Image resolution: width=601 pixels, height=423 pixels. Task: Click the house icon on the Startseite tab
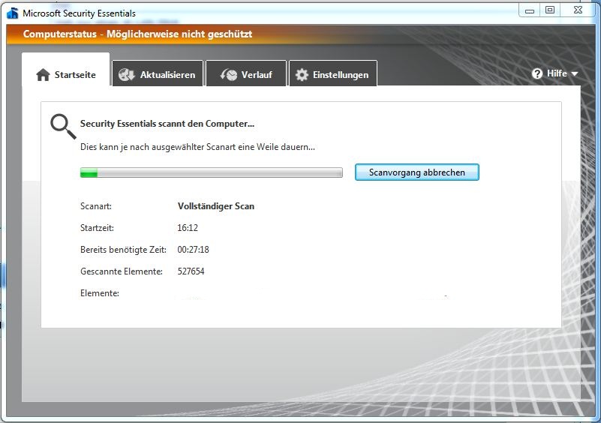pyautogui.click(x=43, y=75)
